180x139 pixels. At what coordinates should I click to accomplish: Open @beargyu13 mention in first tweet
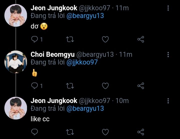[x=85, y=16]
